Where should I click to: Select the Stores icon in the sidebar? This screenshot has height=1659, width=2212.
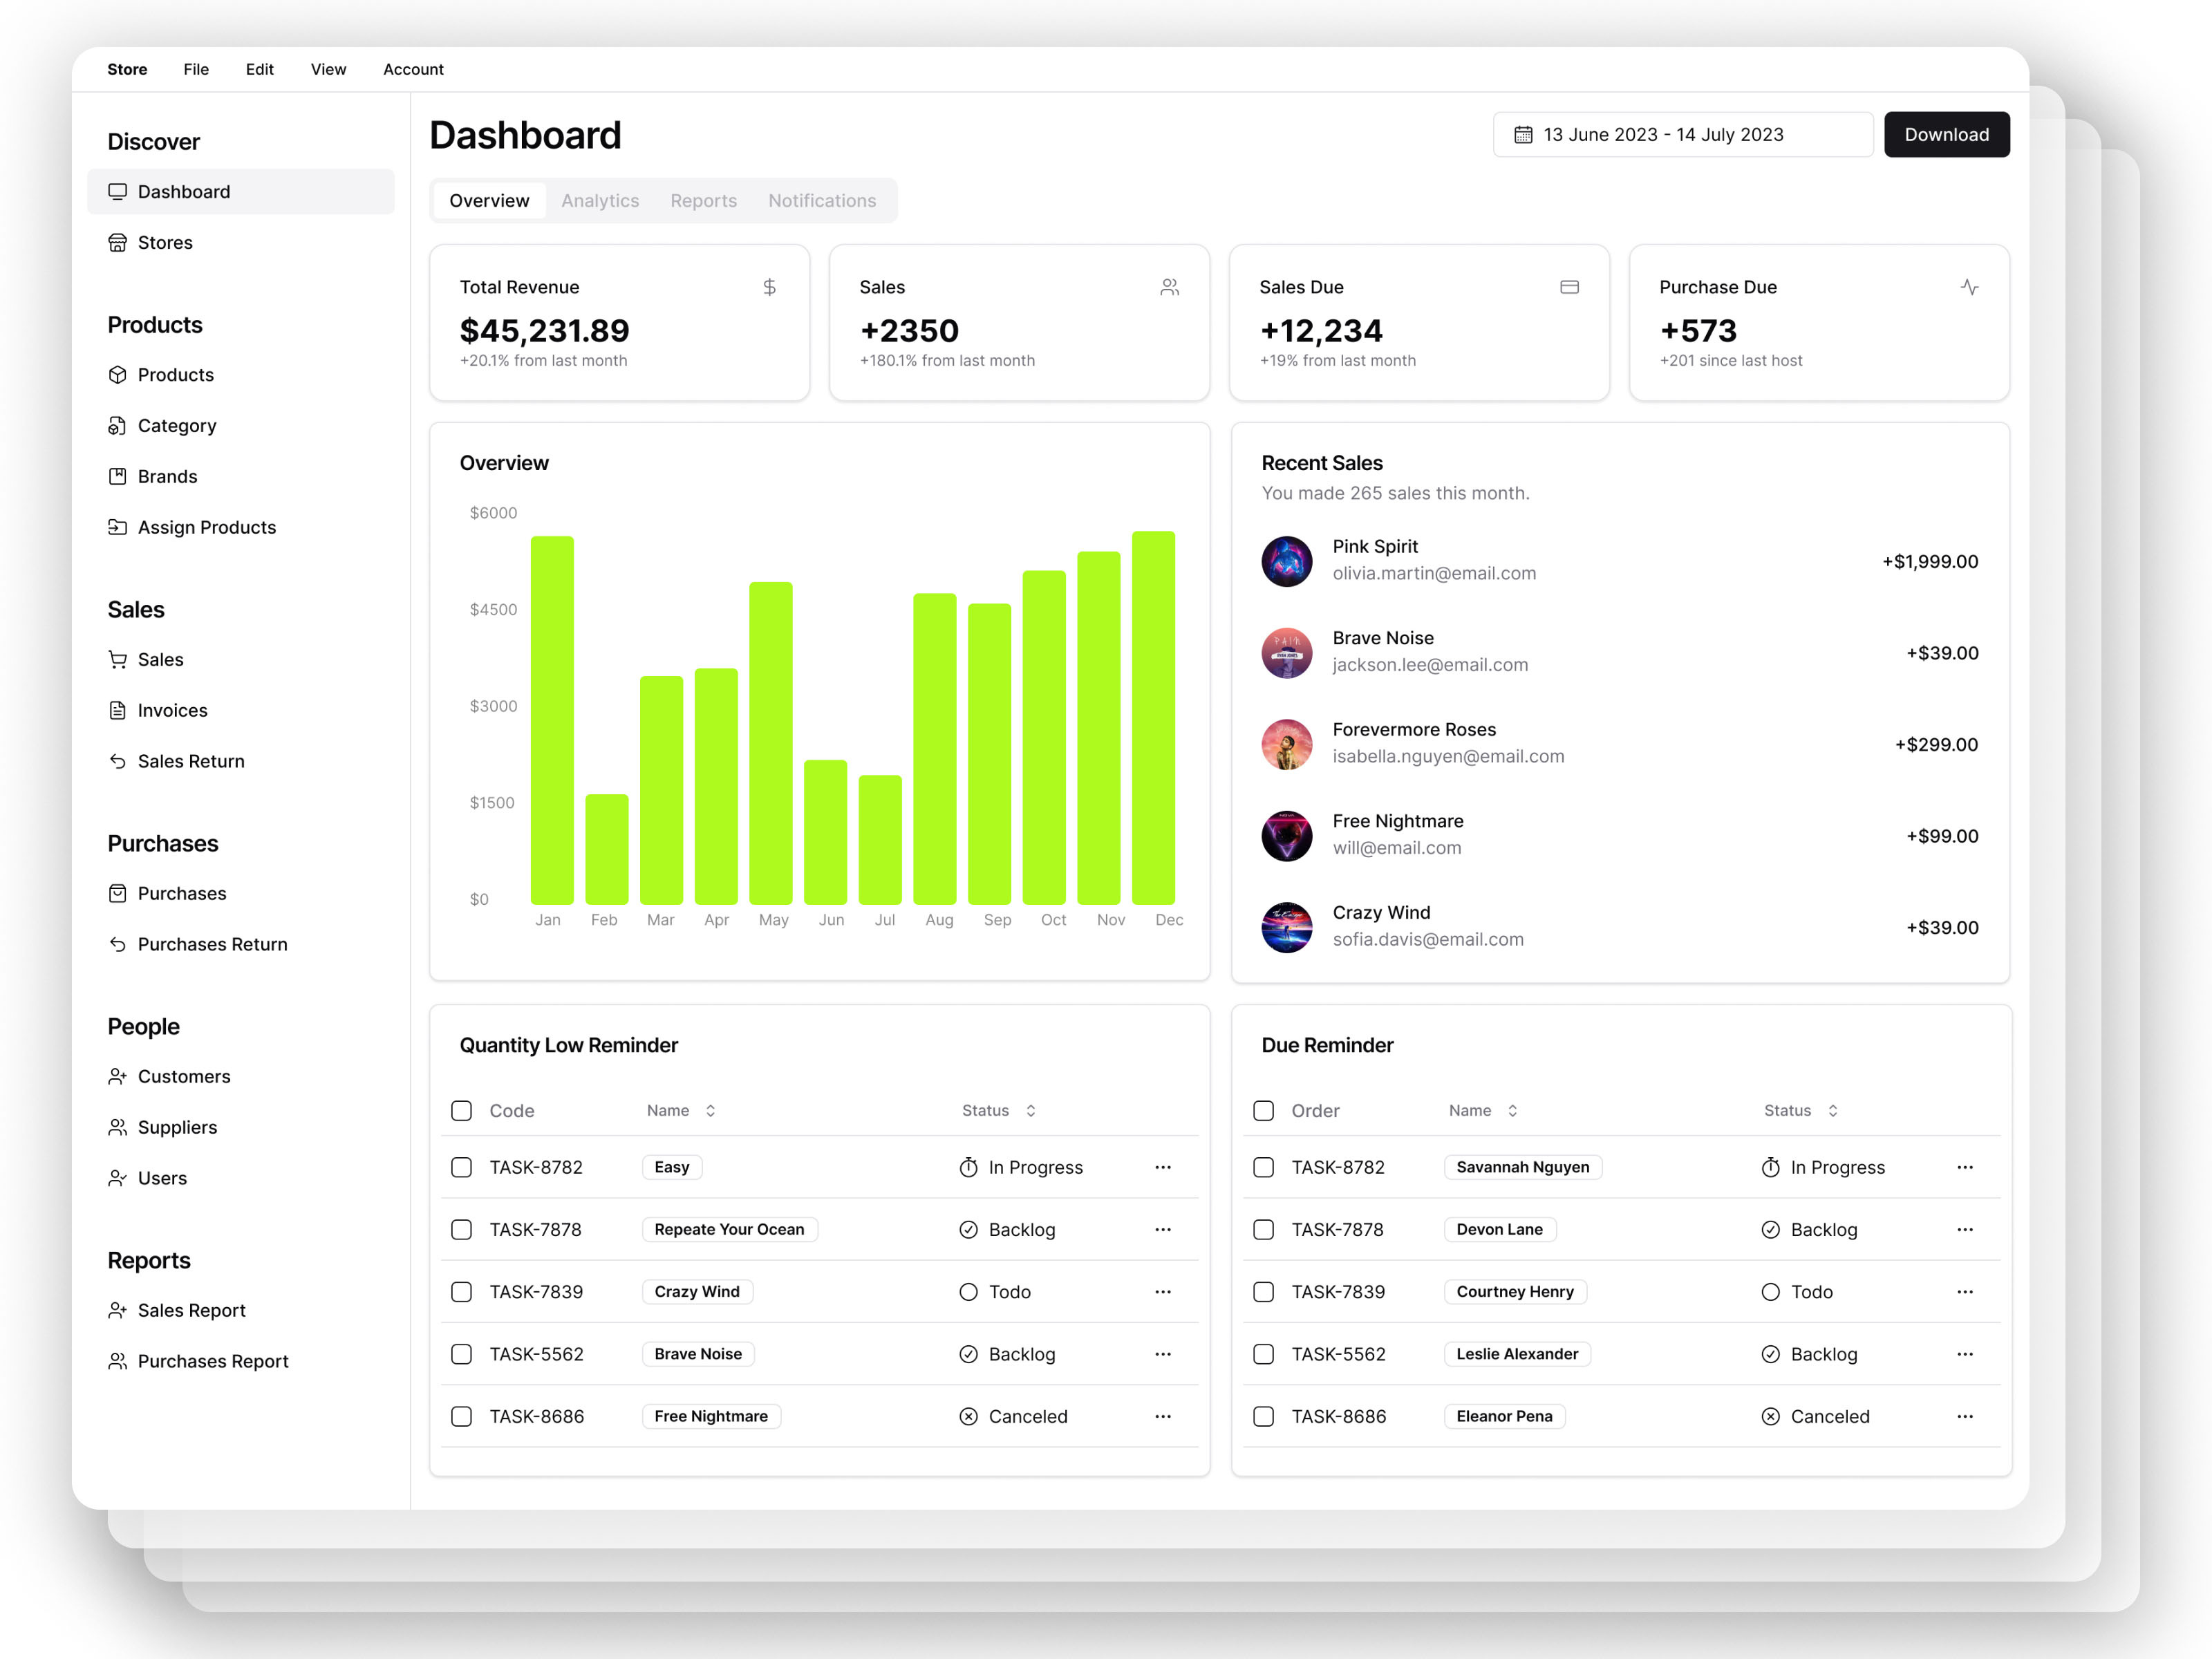coord(118,242)
